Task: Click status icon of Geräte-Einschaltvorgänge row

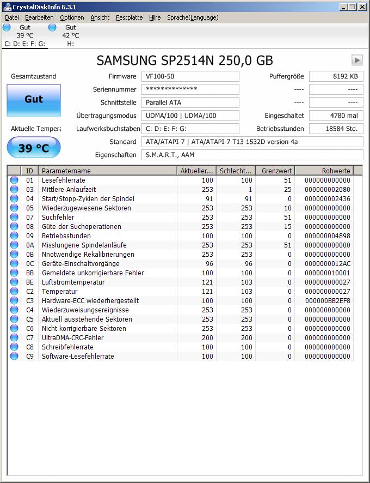Action: pos(14,264)
